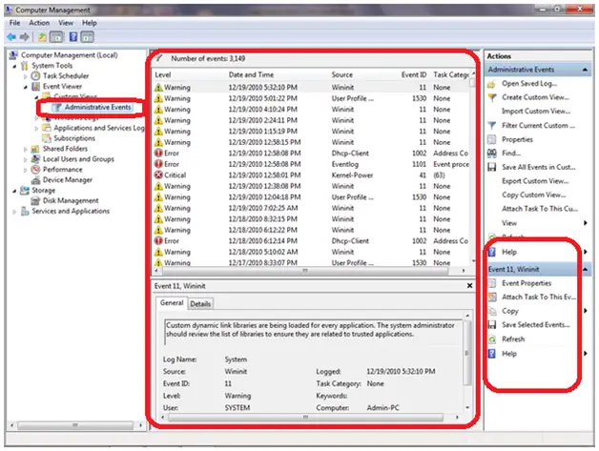Image resolution: width=599 pixels, height=451 pixels.
Task: Click the event list horizontal scrollbar thumb
Action: click(305, 271)
